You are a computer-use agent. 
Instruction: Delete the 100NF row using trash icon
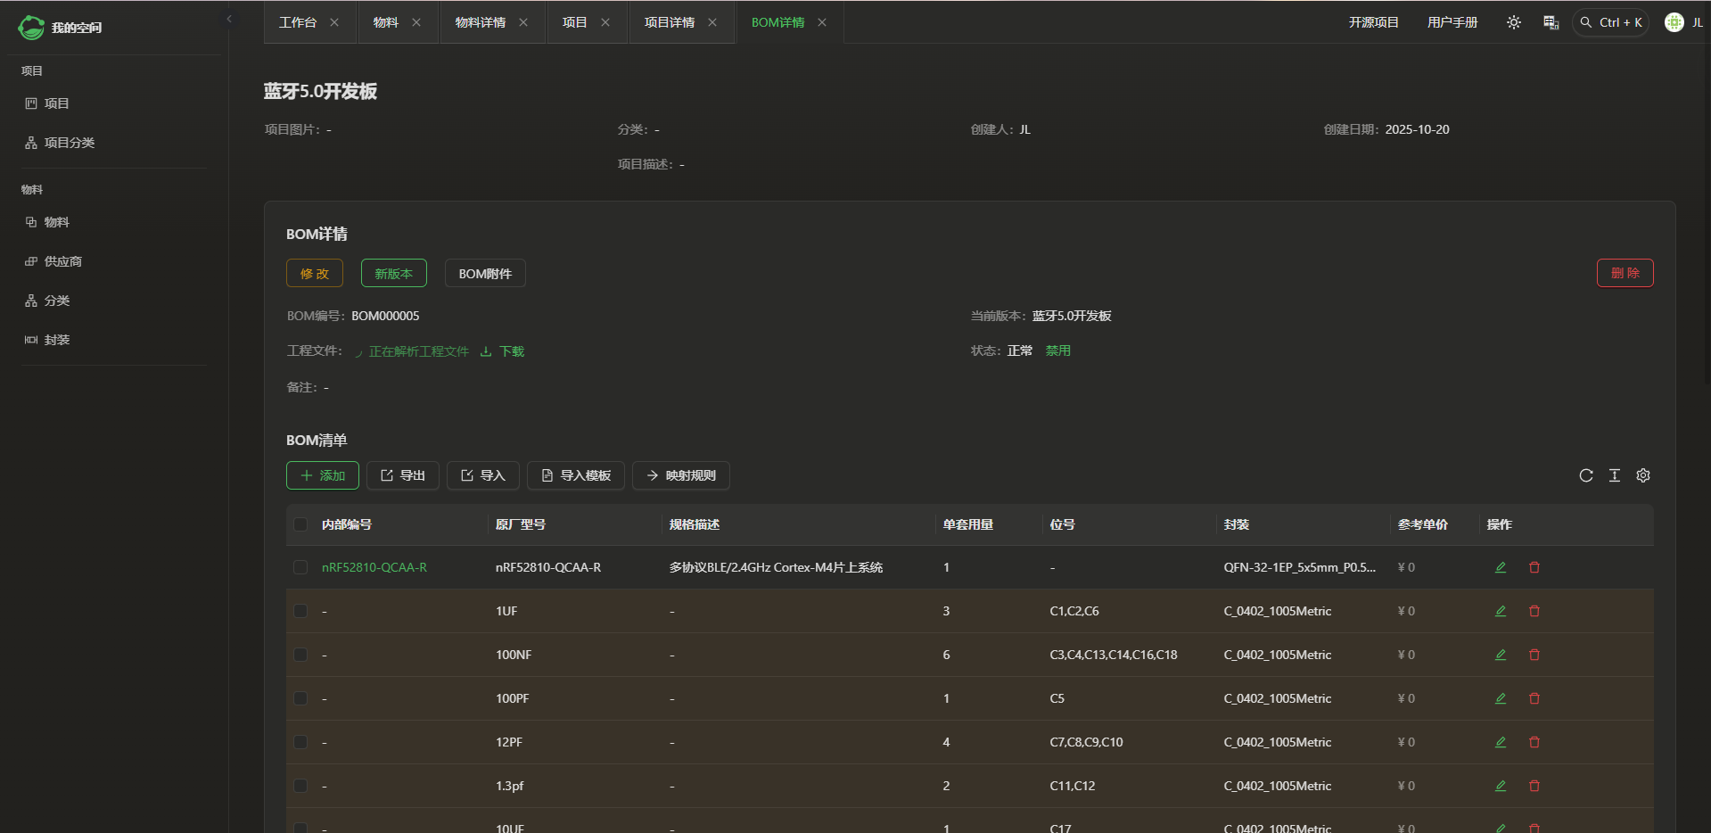tap(1534, 655)
